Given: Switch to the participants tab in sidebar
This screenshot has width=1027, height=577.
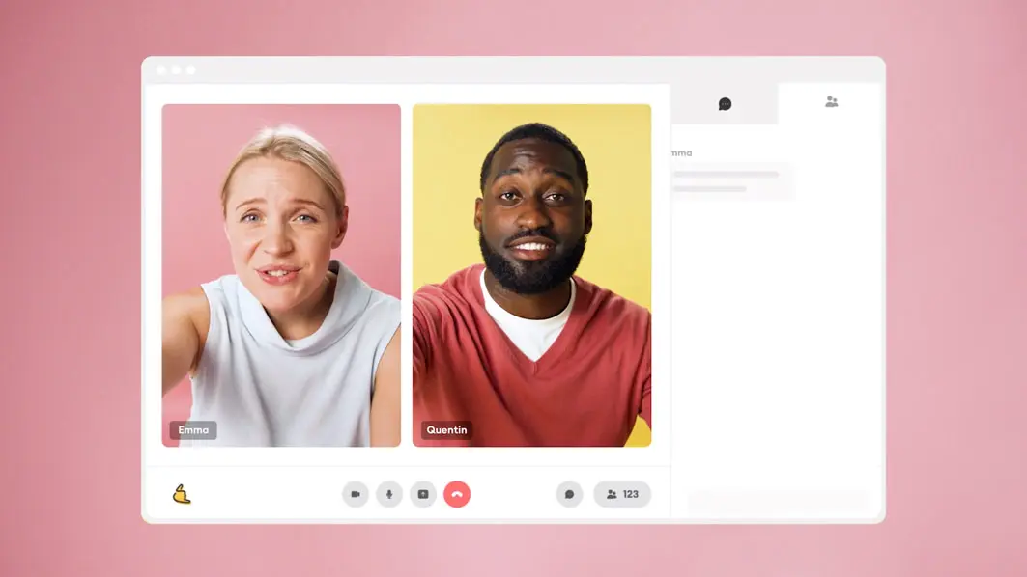Looking at the screenshot, I should (x=831, y=101).
